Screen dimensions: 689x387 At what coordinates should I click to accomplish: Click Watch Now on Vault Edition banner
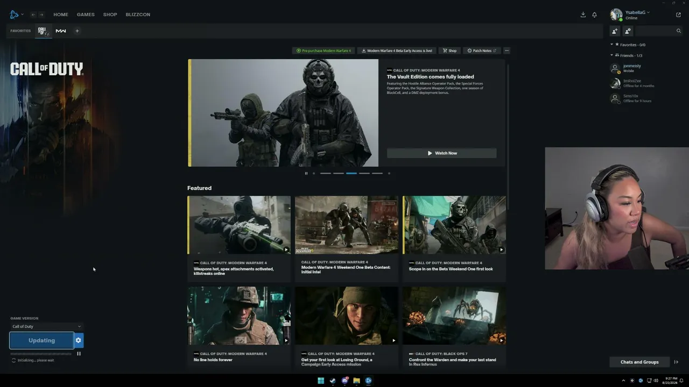(442, 153)
